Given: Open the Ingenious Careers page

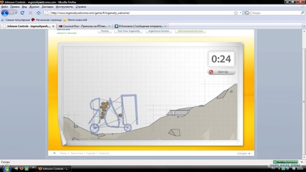Looking at the screenshot, I should click(159, 31).
